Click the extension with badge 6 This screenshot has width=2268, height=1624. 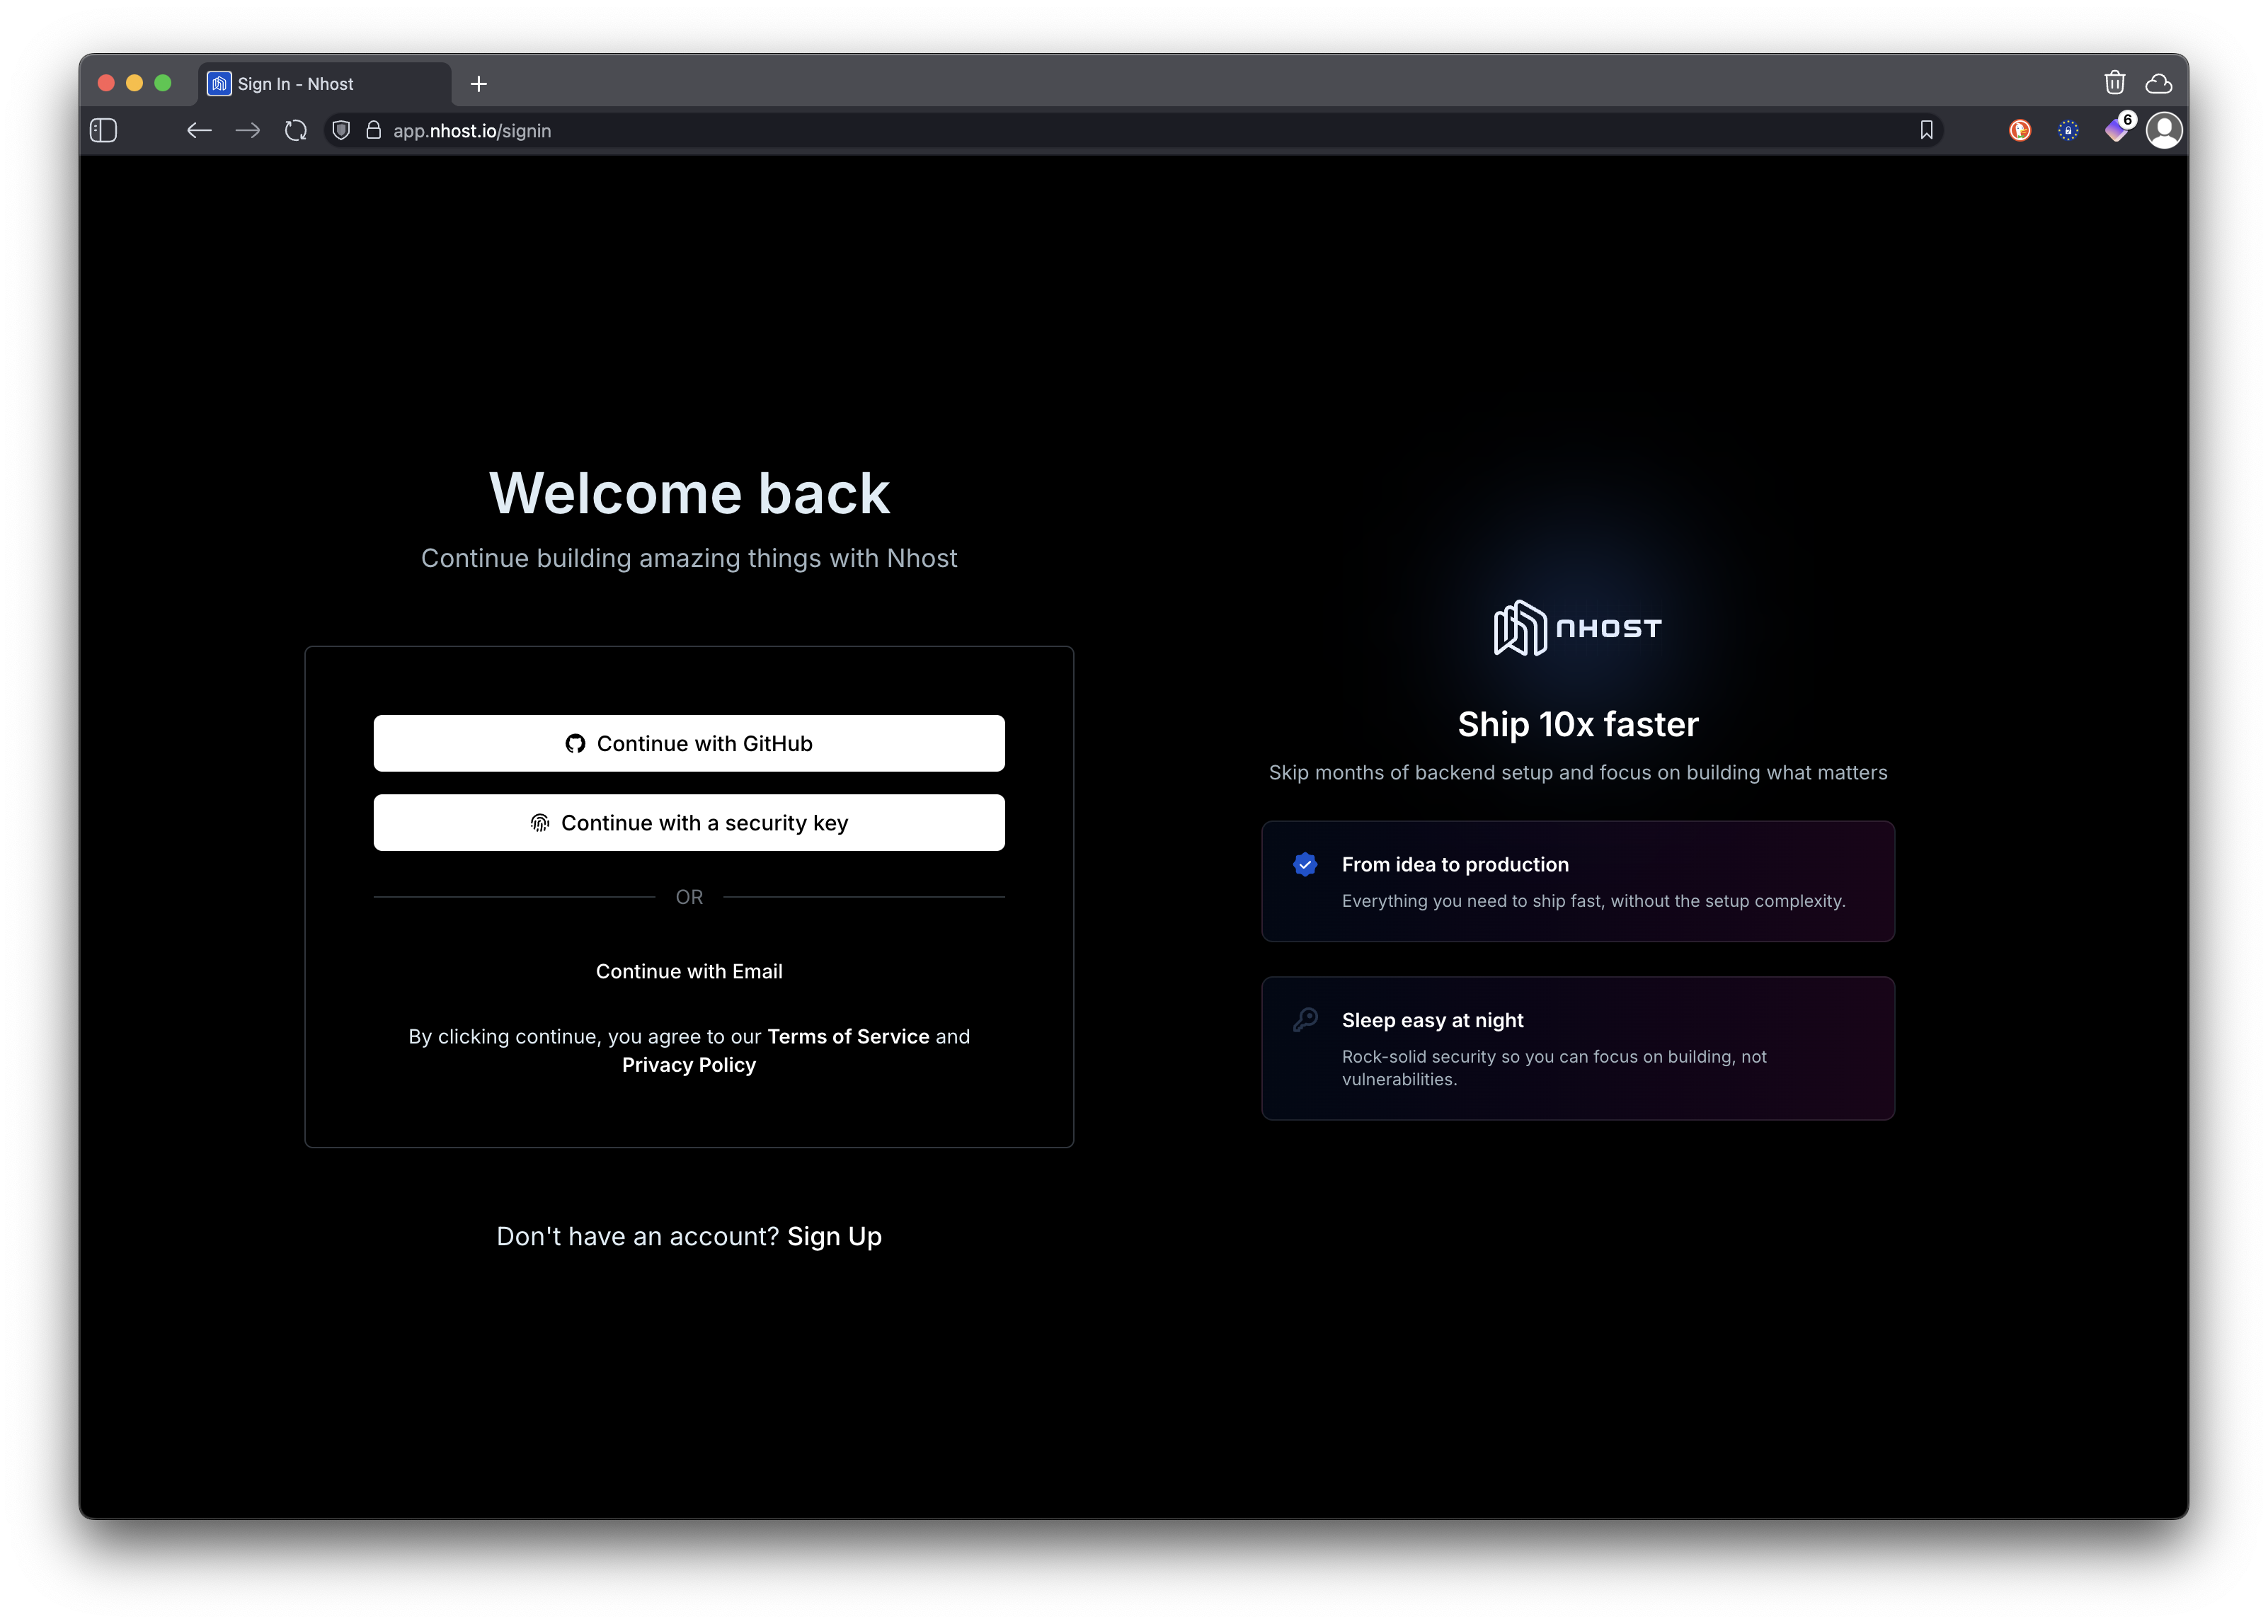[x=2116, y=131]
